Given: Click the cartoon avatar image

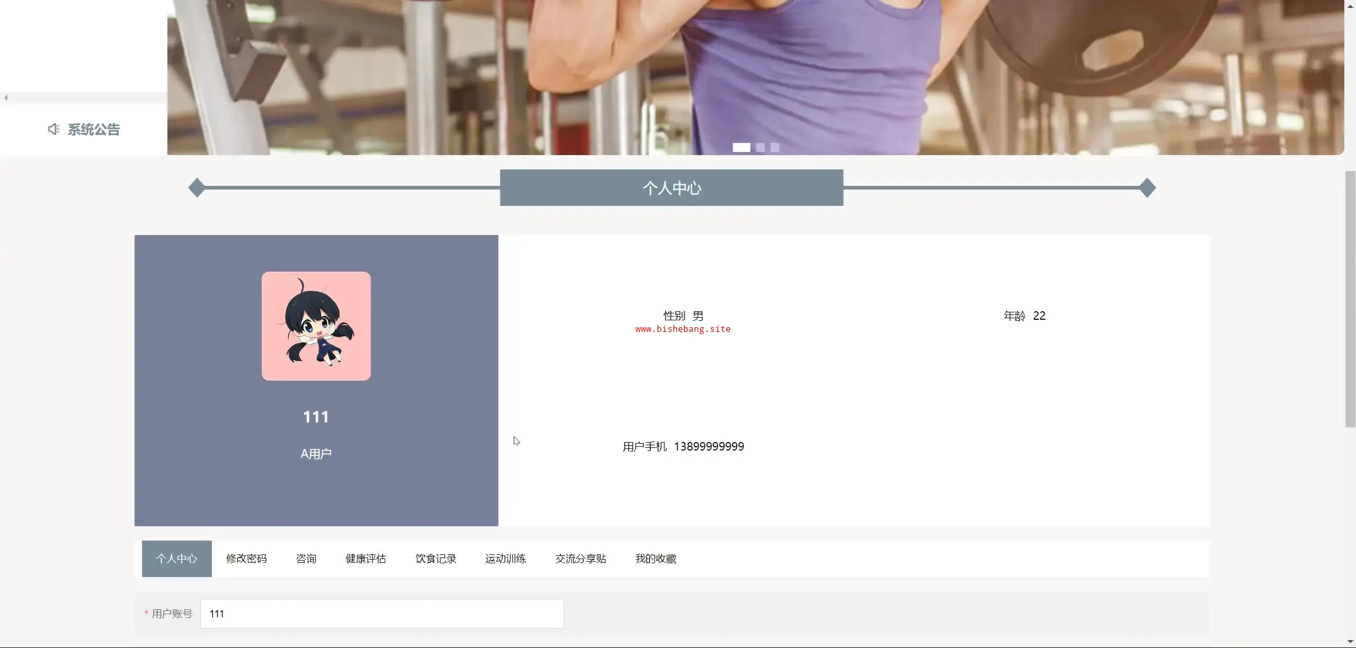Looking at the screenshot, I should point(316,326).
